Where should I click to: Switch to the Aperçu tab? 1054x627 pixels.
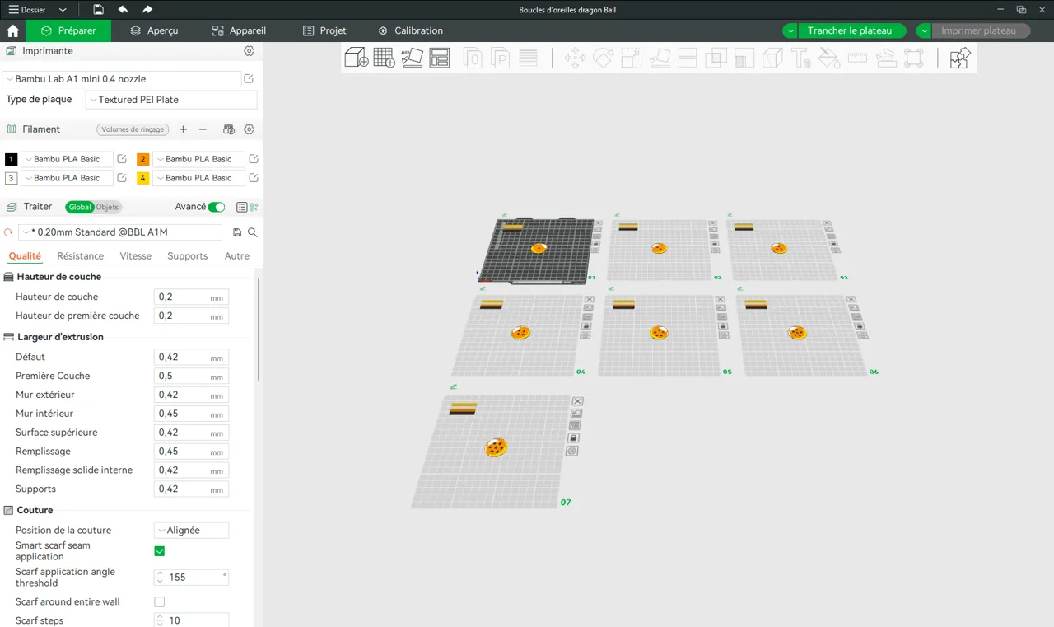(154, 30)
